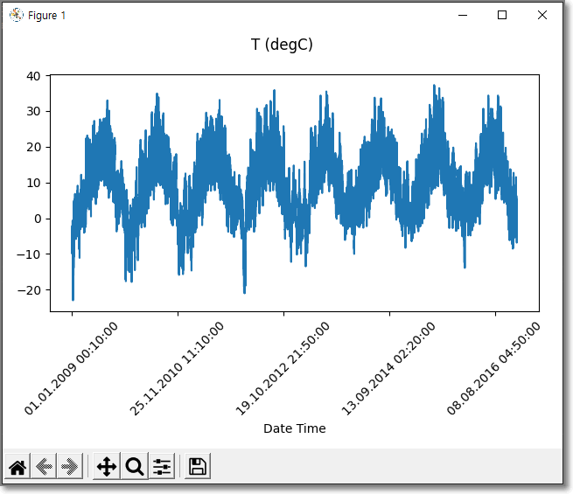Viewport: 573px width, 494px height.
Task: Reset the plot with the Home icon
Action: coord(17,467)
